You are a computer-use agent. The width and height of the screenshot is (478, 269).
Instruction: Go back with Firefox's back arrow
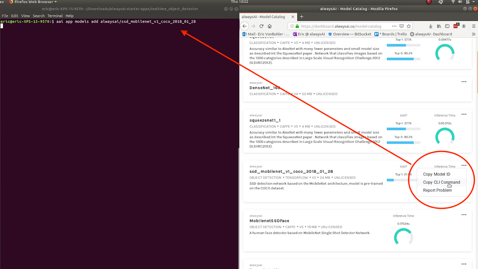point(244,26)
